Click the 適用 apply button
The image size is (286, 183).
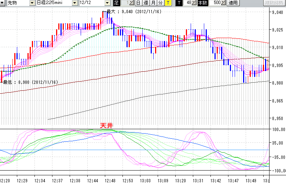pyautogui.click(x=233, y=3)
